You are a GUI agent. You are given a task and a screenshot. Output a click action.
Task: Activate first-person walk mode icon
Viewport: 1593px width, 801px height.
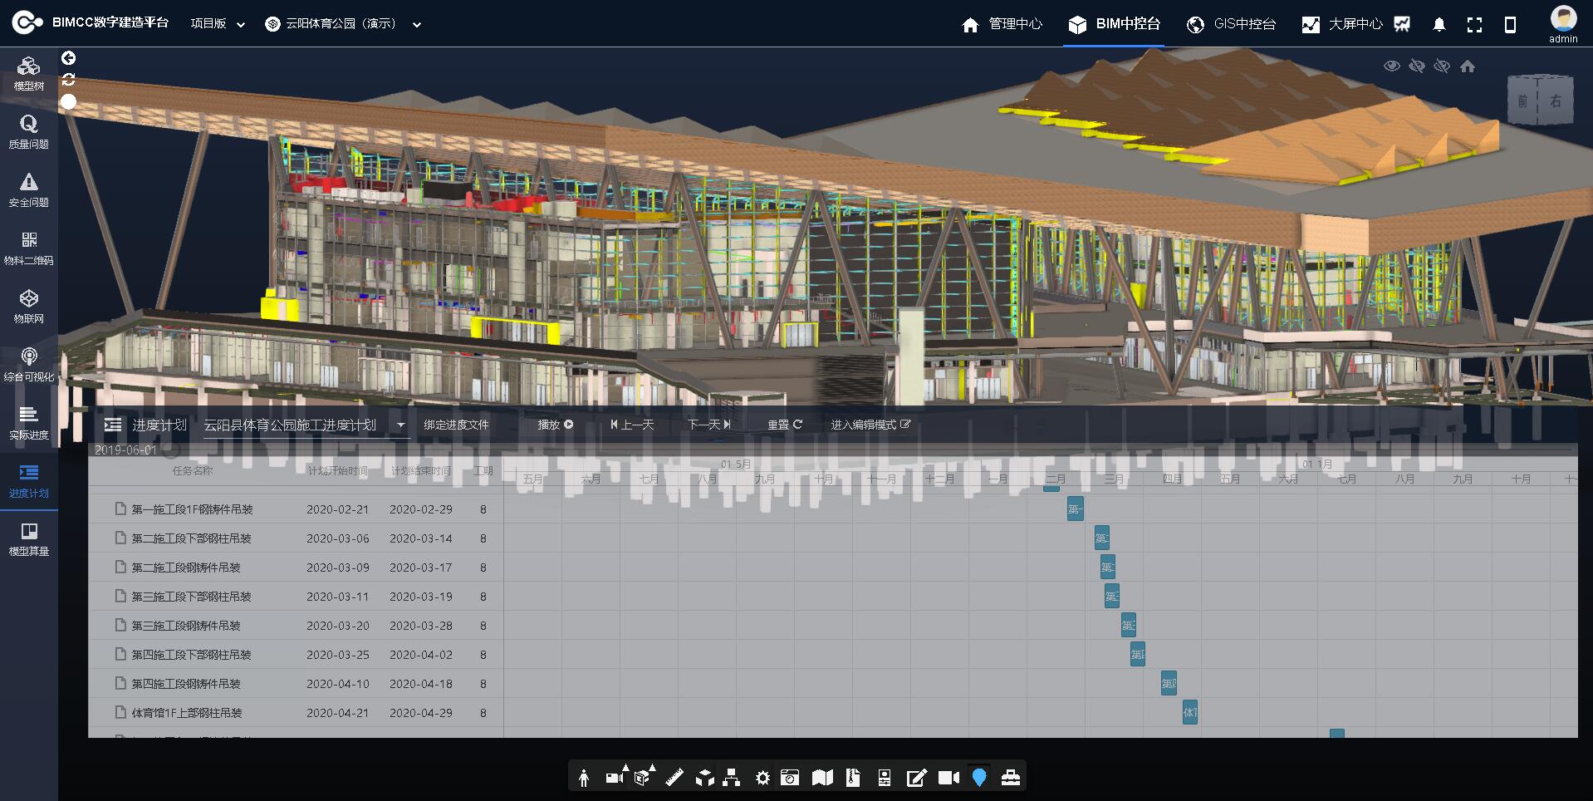pos(584,778)
